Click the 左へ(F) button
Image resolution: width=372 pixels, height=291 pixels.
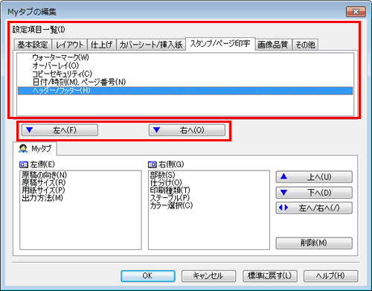tap(60, 130)
